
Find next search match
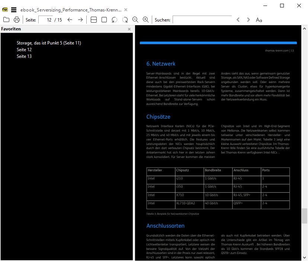[248, 20]
